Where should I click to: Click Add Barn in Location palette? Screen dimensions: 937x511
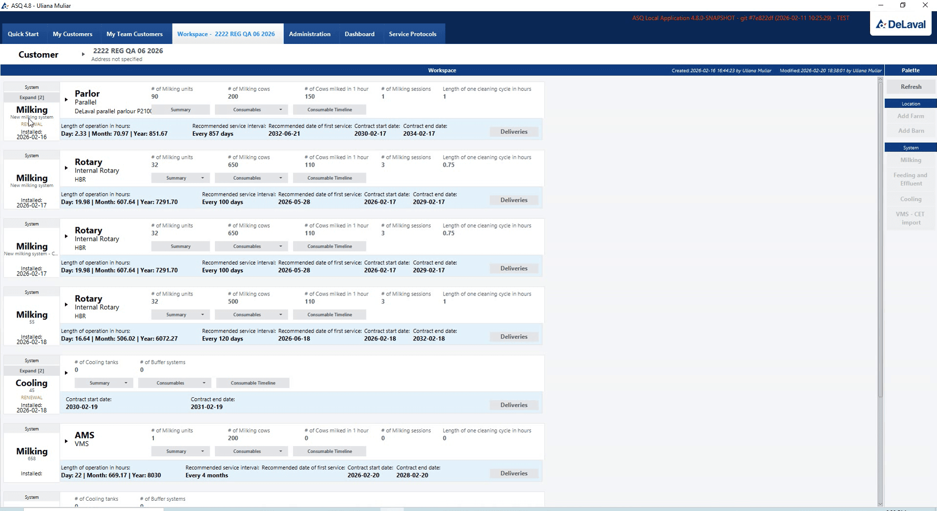pyautogui.click(x=911, y=131)
